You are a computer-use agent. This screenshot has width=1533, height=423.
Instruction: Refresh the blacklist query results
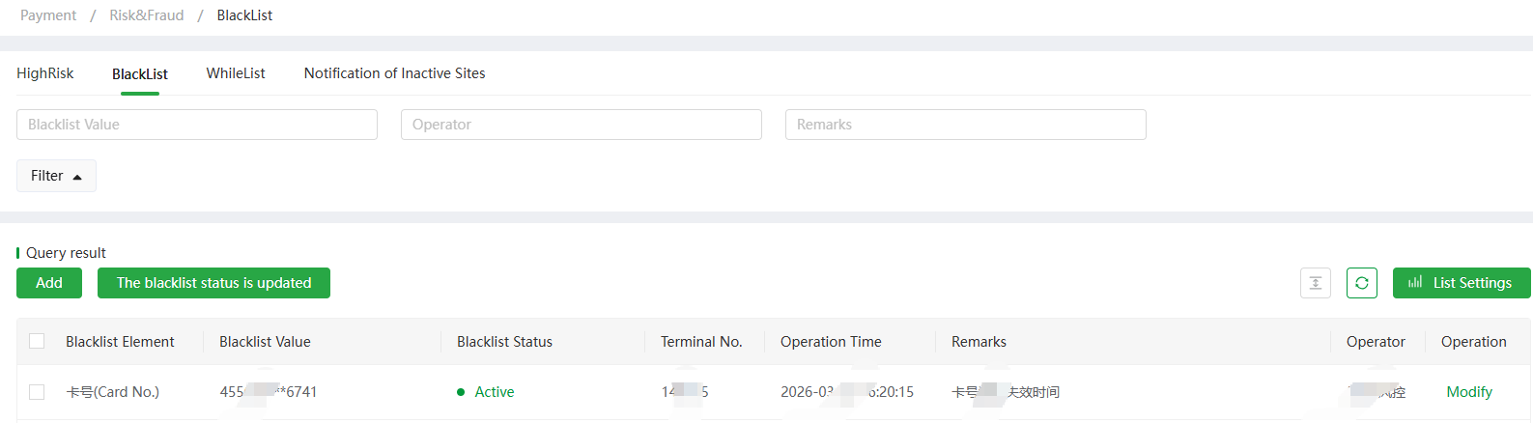pos(1361,283)
